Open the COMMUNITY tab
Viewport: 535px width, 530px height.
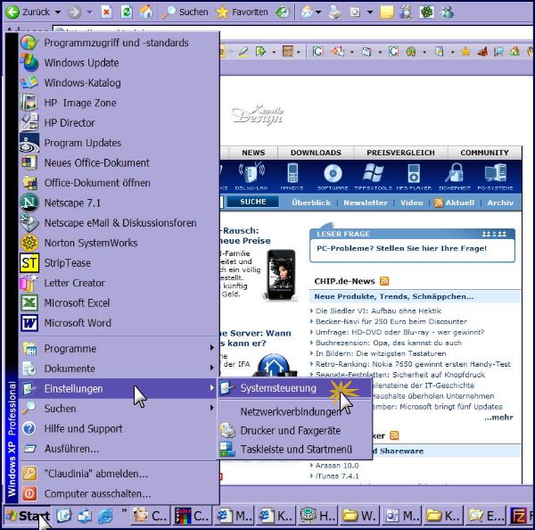click(x=484, y=153)
